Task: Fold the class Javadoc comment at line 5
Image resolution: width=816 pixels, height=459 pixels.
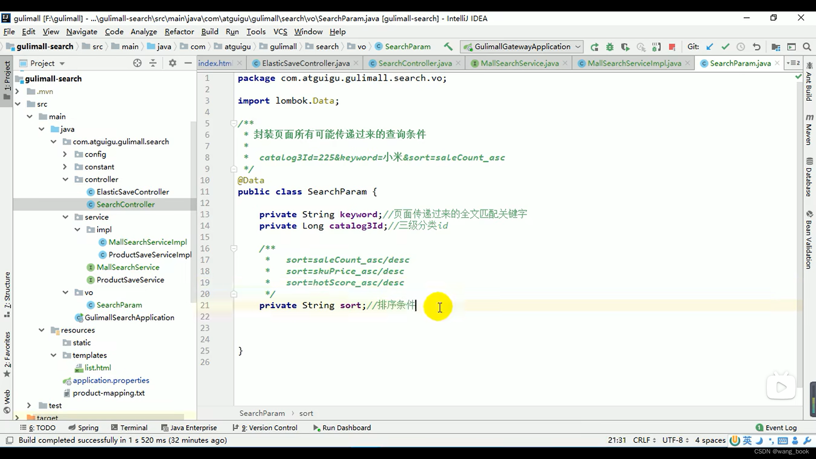Action: coord(233,124)
